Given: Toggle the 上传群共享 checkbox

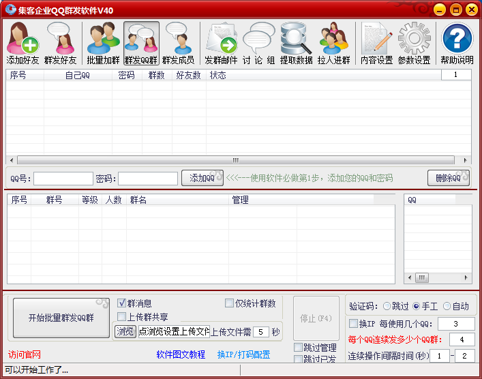Looking at the screenshot, I should click(122, 316).
